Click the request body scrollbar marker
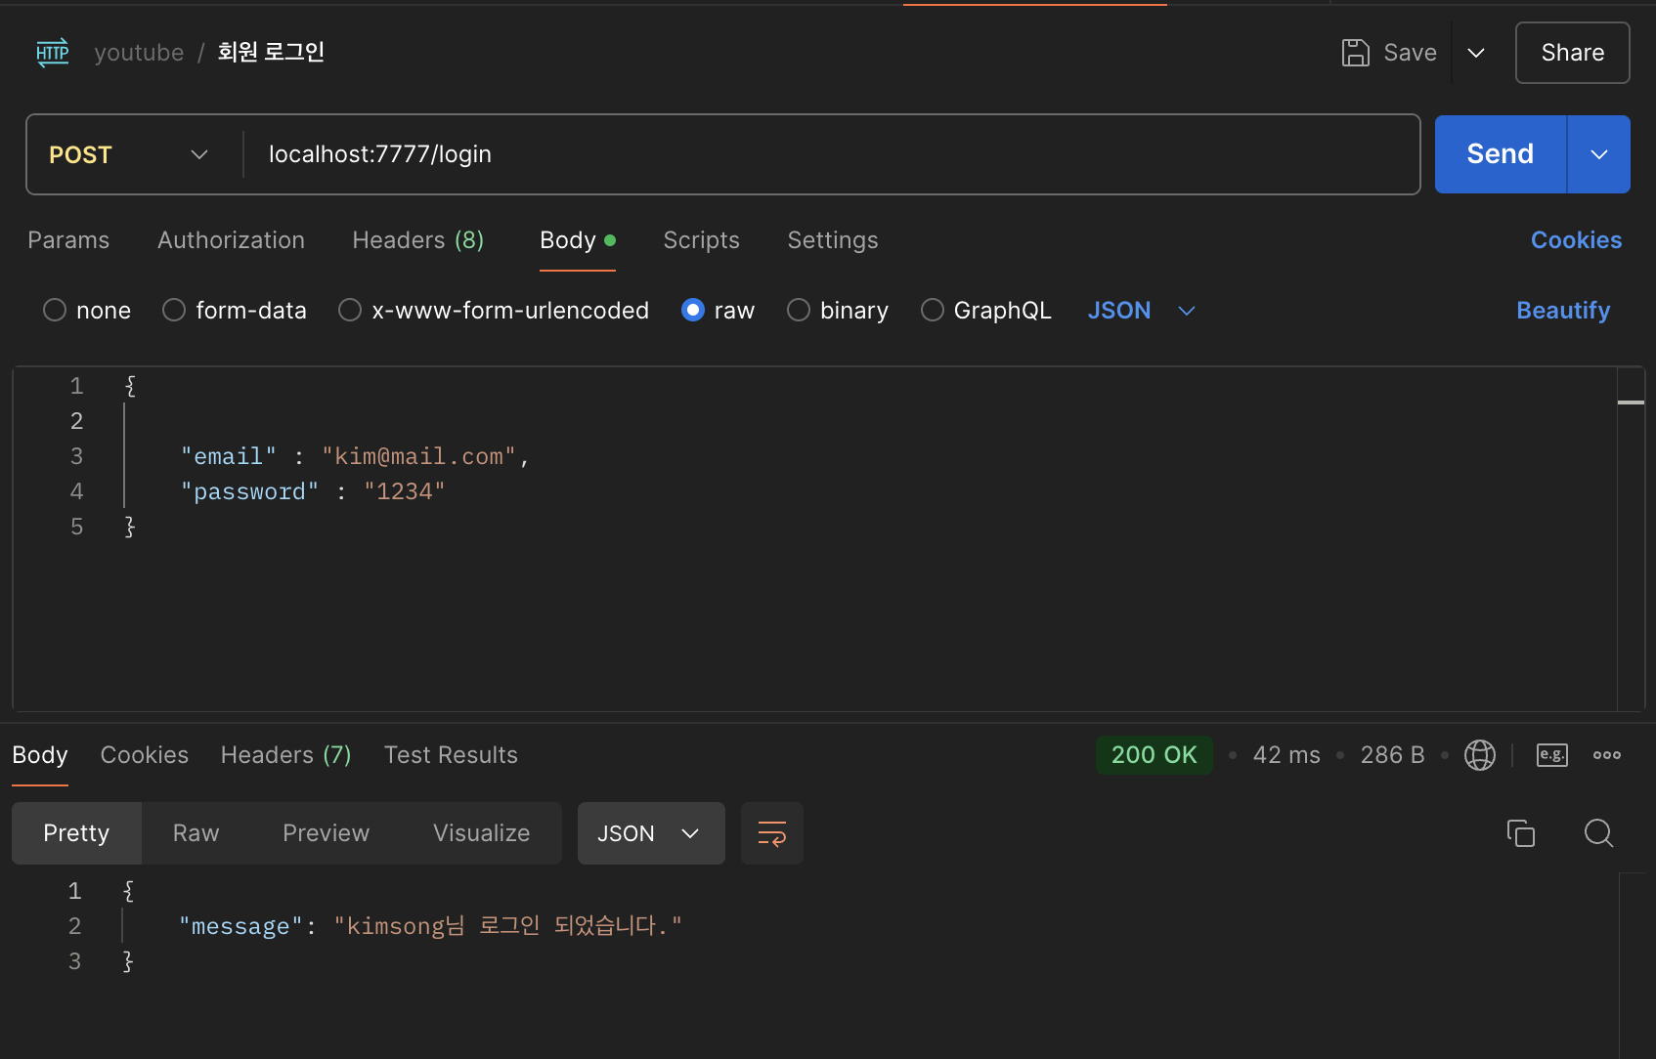The width and height of the screenshot is (1656, 1059). [1630, 402]
